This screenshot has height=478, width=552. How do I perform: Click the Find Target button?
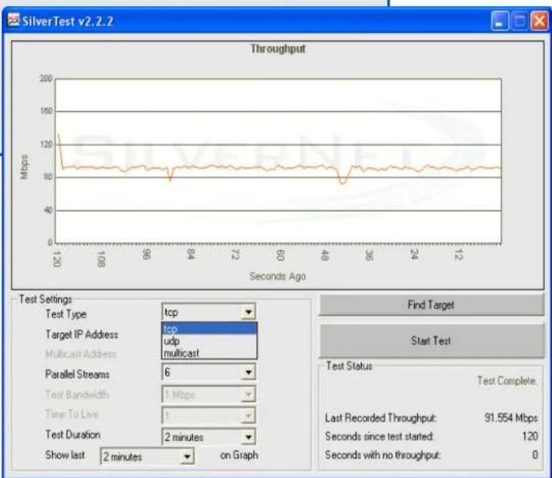[431, 305]
